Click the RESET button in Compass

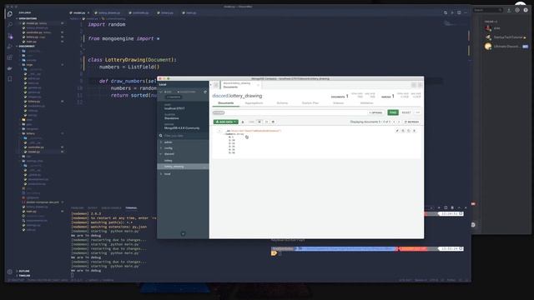406,112
